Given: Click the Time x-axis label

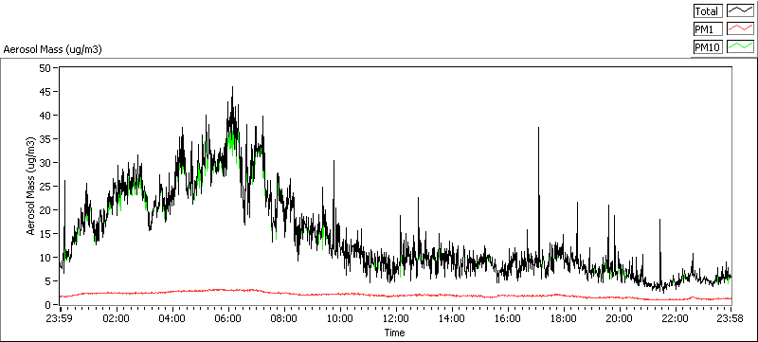Looking at the screenshot, I should click(394, 333).
